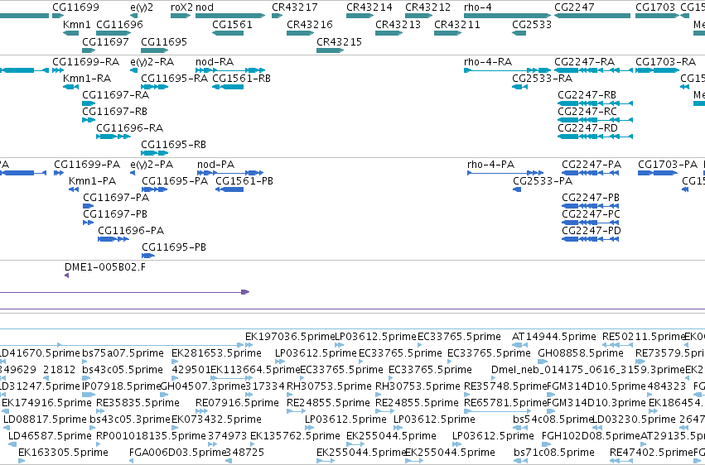Click the CG2247-PA protein label
This screenshot has width=705, height=465.
coord(592,165)
